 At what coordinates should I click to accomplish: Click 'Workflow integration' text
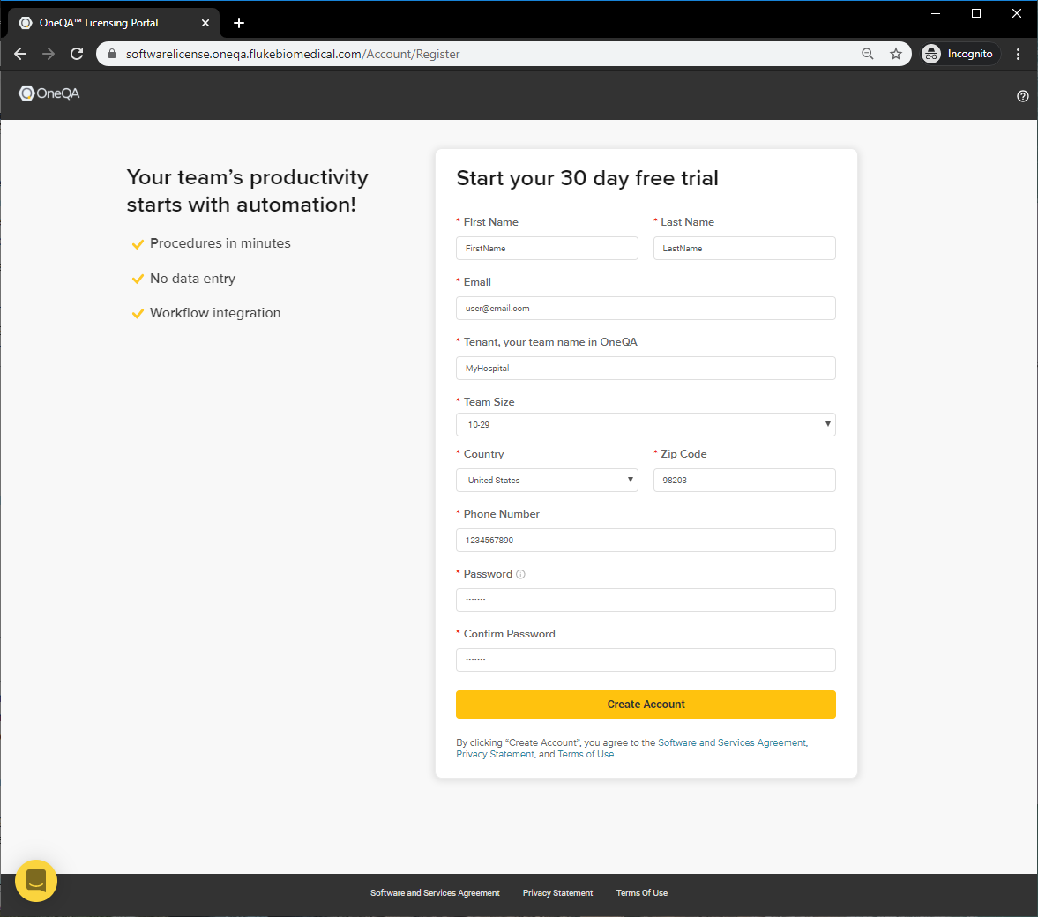(215, 313)
